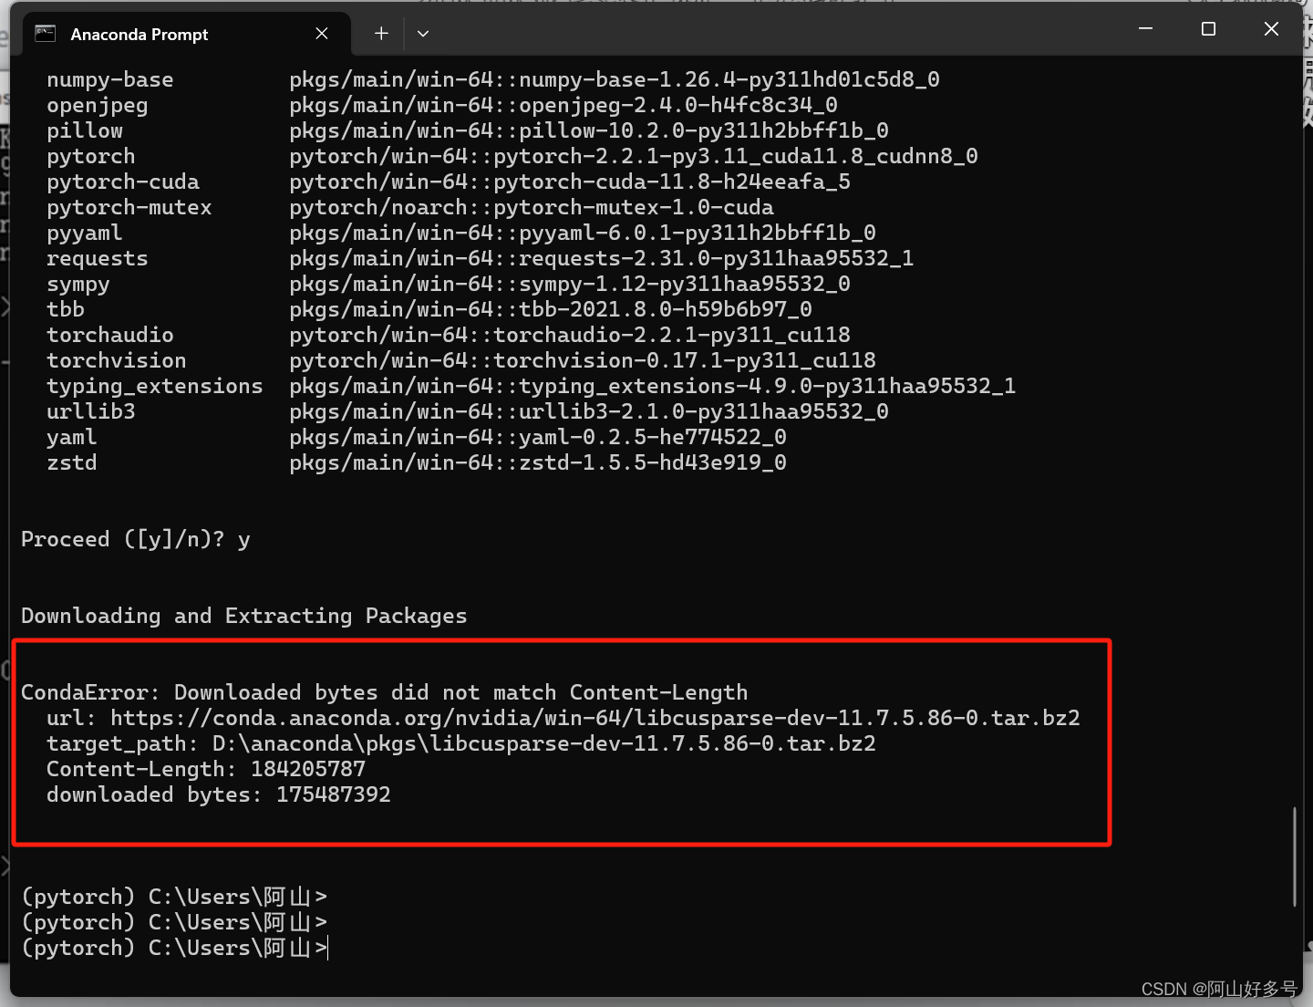Click the pyyaml package name
This screenshot has width=1313, height=1007.
[84, 233]
